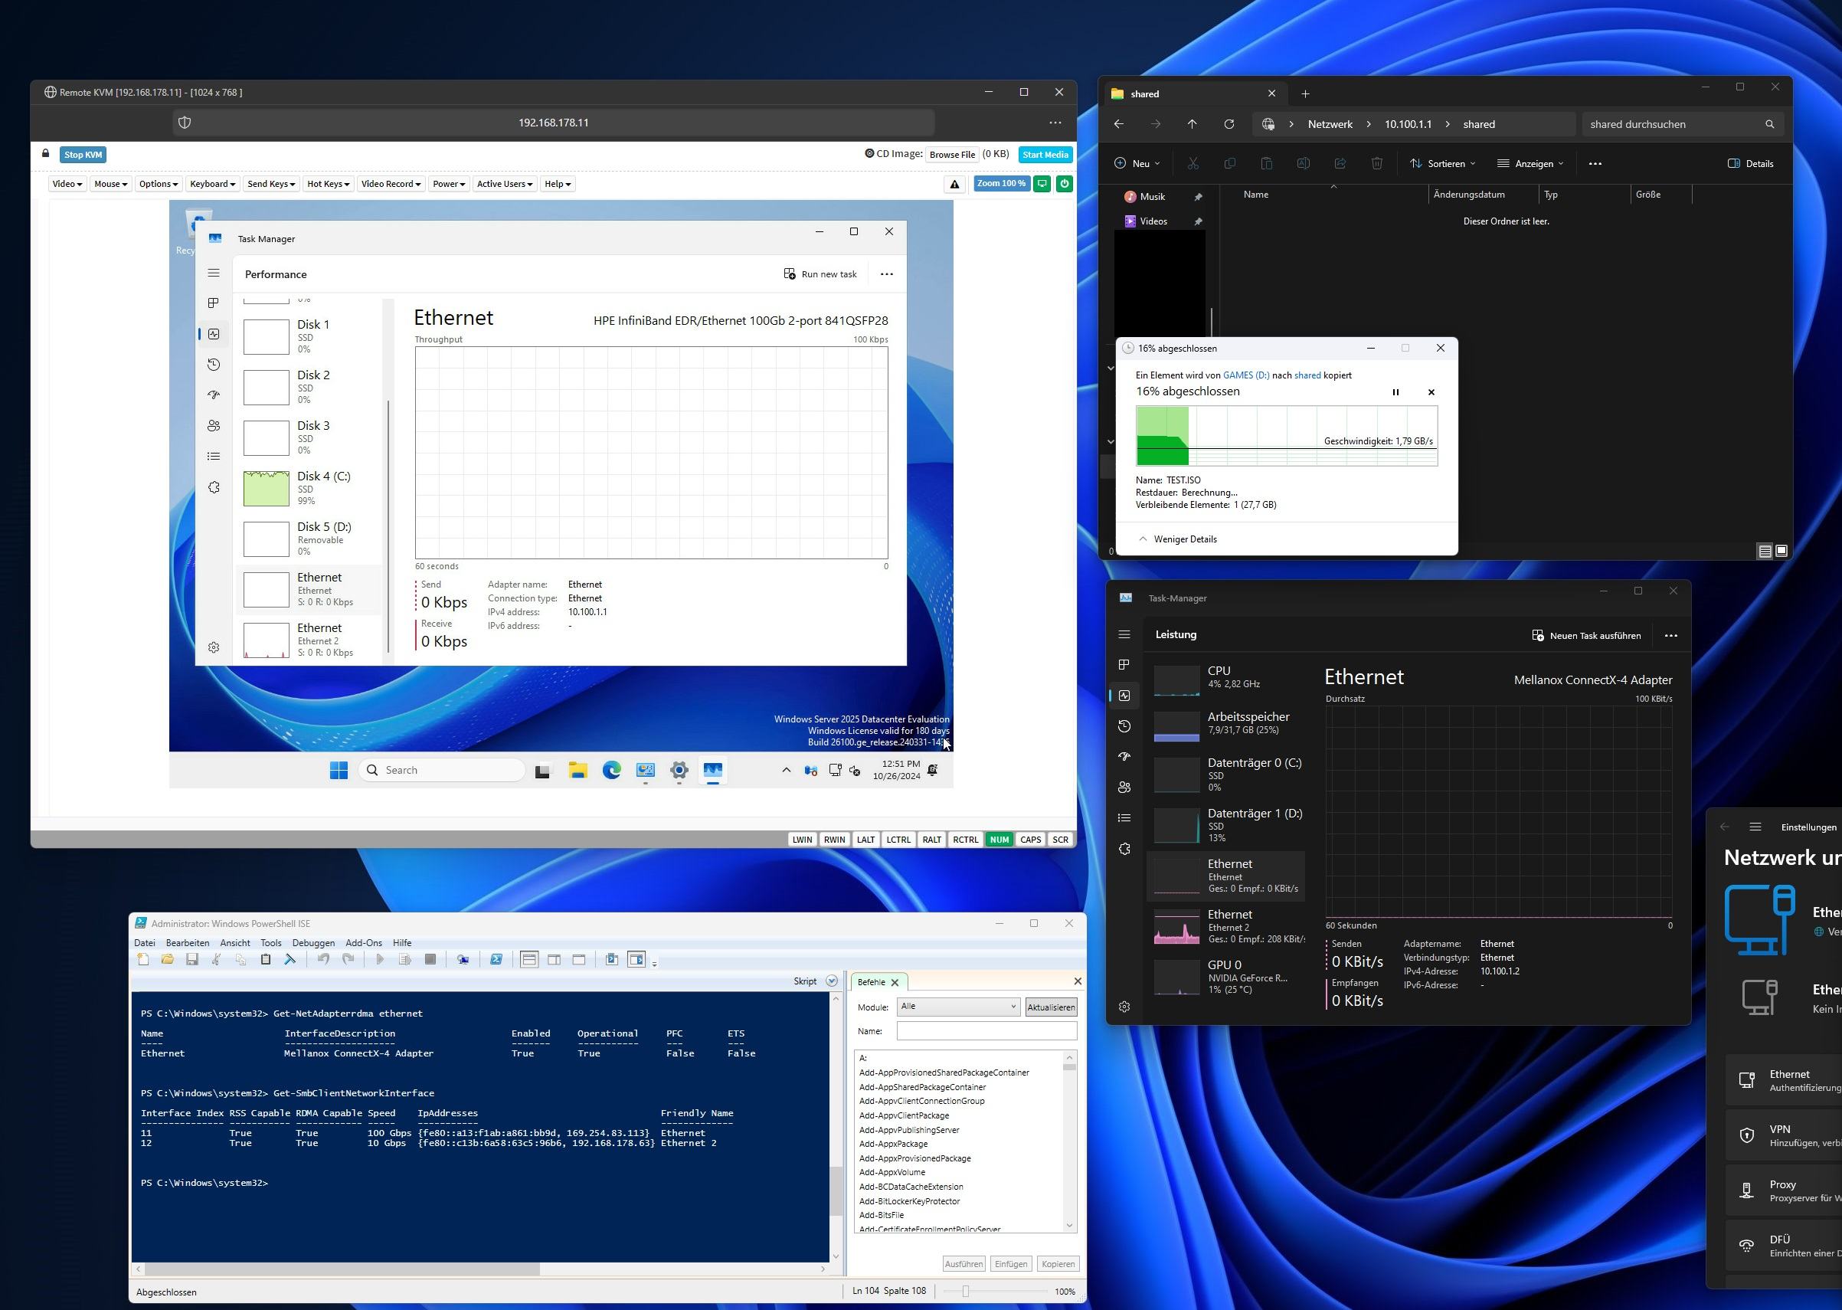Open Ansicht menu in PowerShell ISE

[234, 943]
